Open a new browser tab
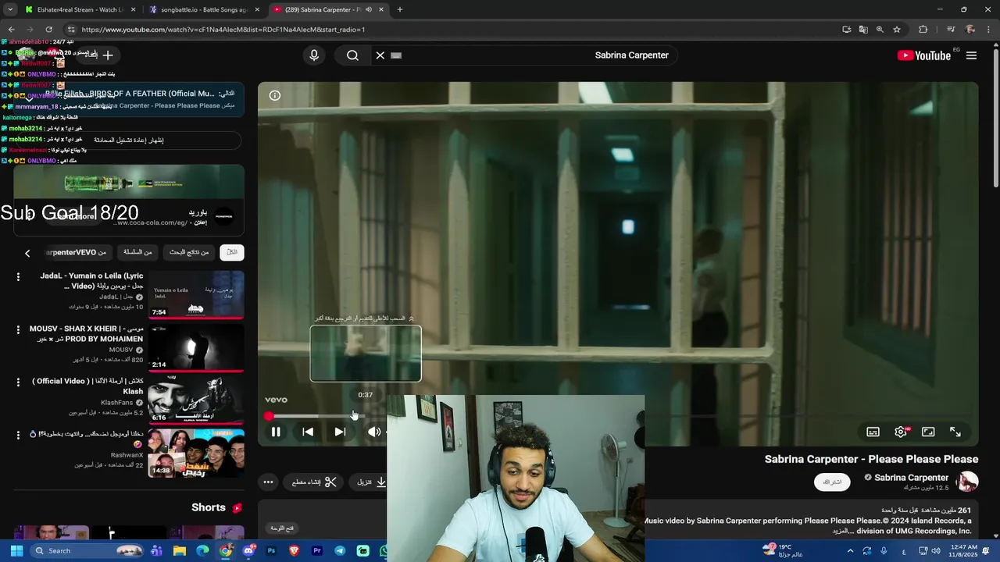Viewport: 1000px width, 562px height. 399,9
